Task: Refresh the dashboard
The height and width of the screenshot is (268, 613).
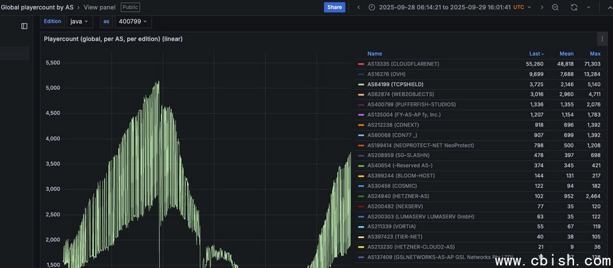Action: tap(573, 7)
